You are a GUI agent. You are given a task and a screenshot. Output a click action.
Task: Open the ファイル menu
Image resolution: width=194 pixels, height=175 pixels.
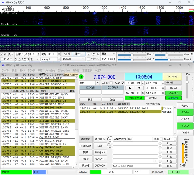point(5,71)
